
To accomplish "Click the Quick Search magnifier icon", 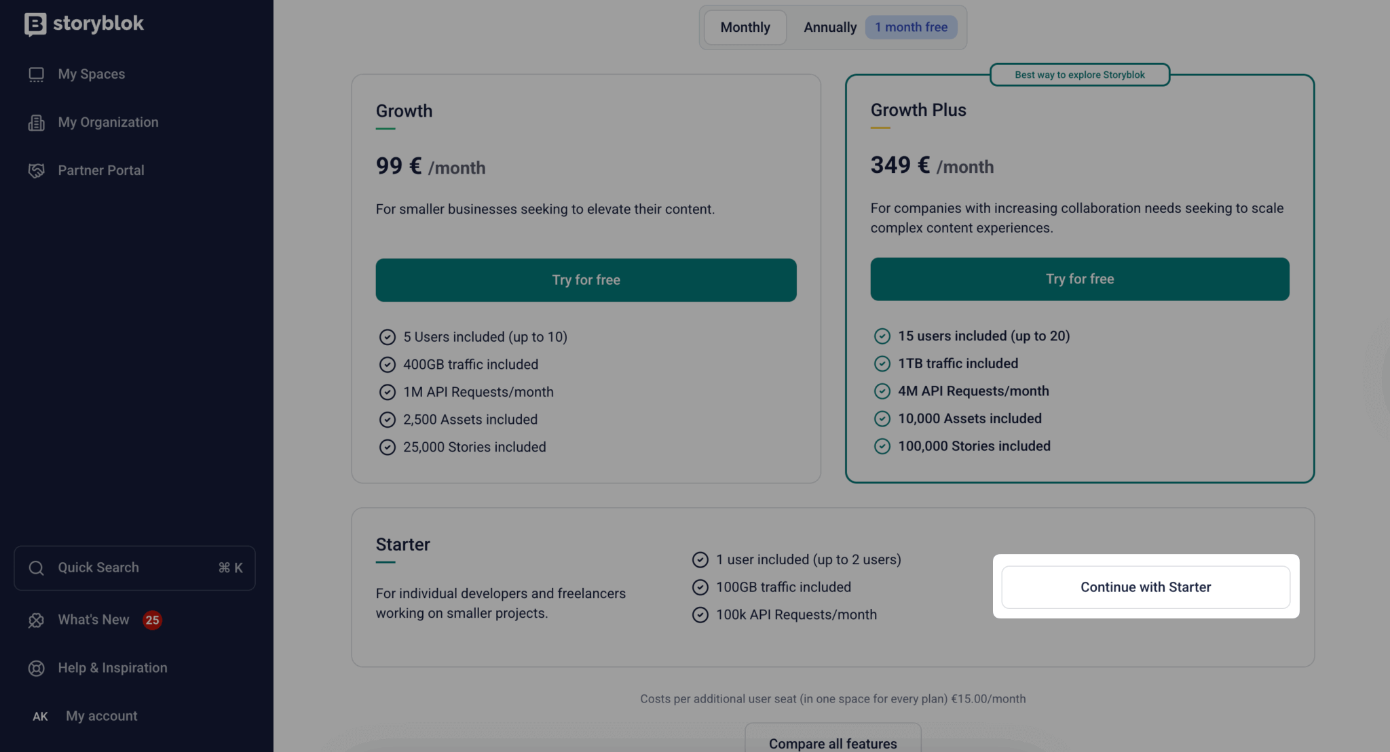I will (36, 568).
